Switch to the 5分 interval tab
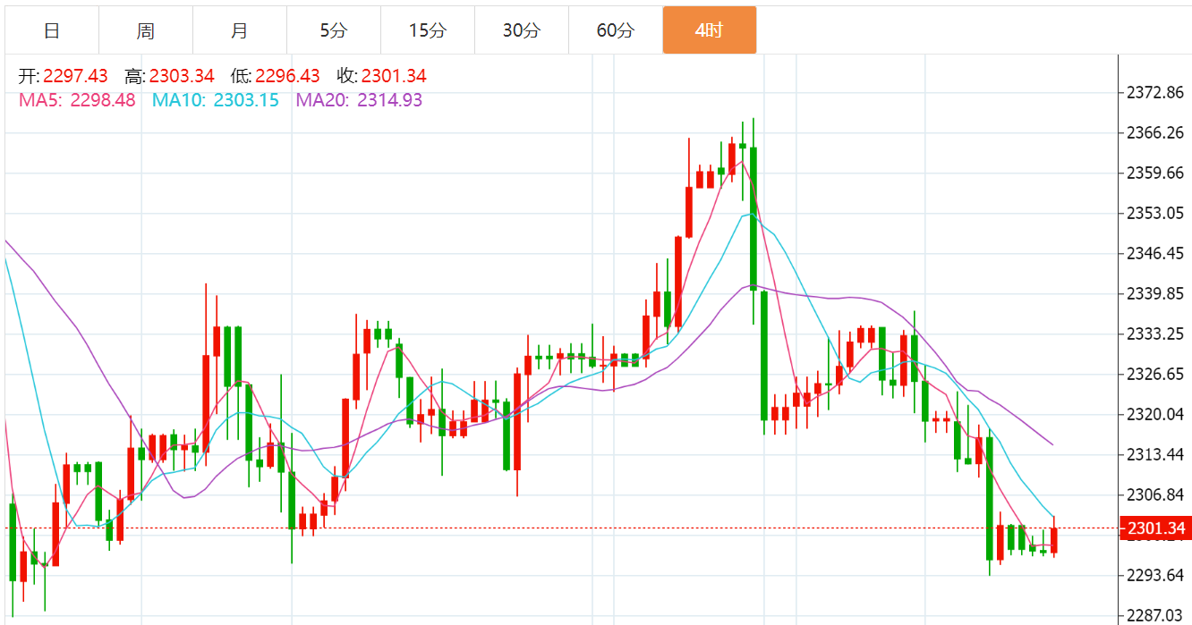 click(334, 30)
